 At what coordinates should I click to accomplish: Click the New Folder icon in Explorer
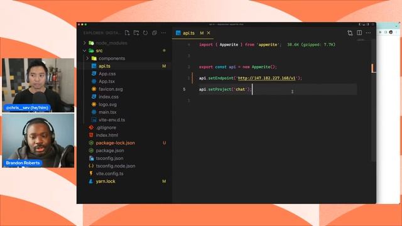coord(136,33)
